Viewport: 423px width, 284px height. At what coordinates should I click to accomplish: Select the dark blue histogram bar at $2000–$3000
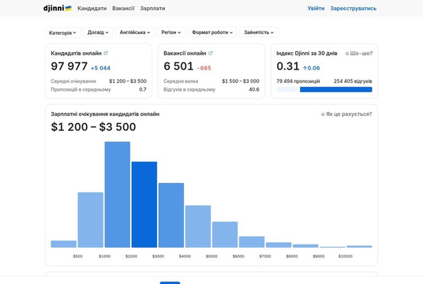coord(144,204)
